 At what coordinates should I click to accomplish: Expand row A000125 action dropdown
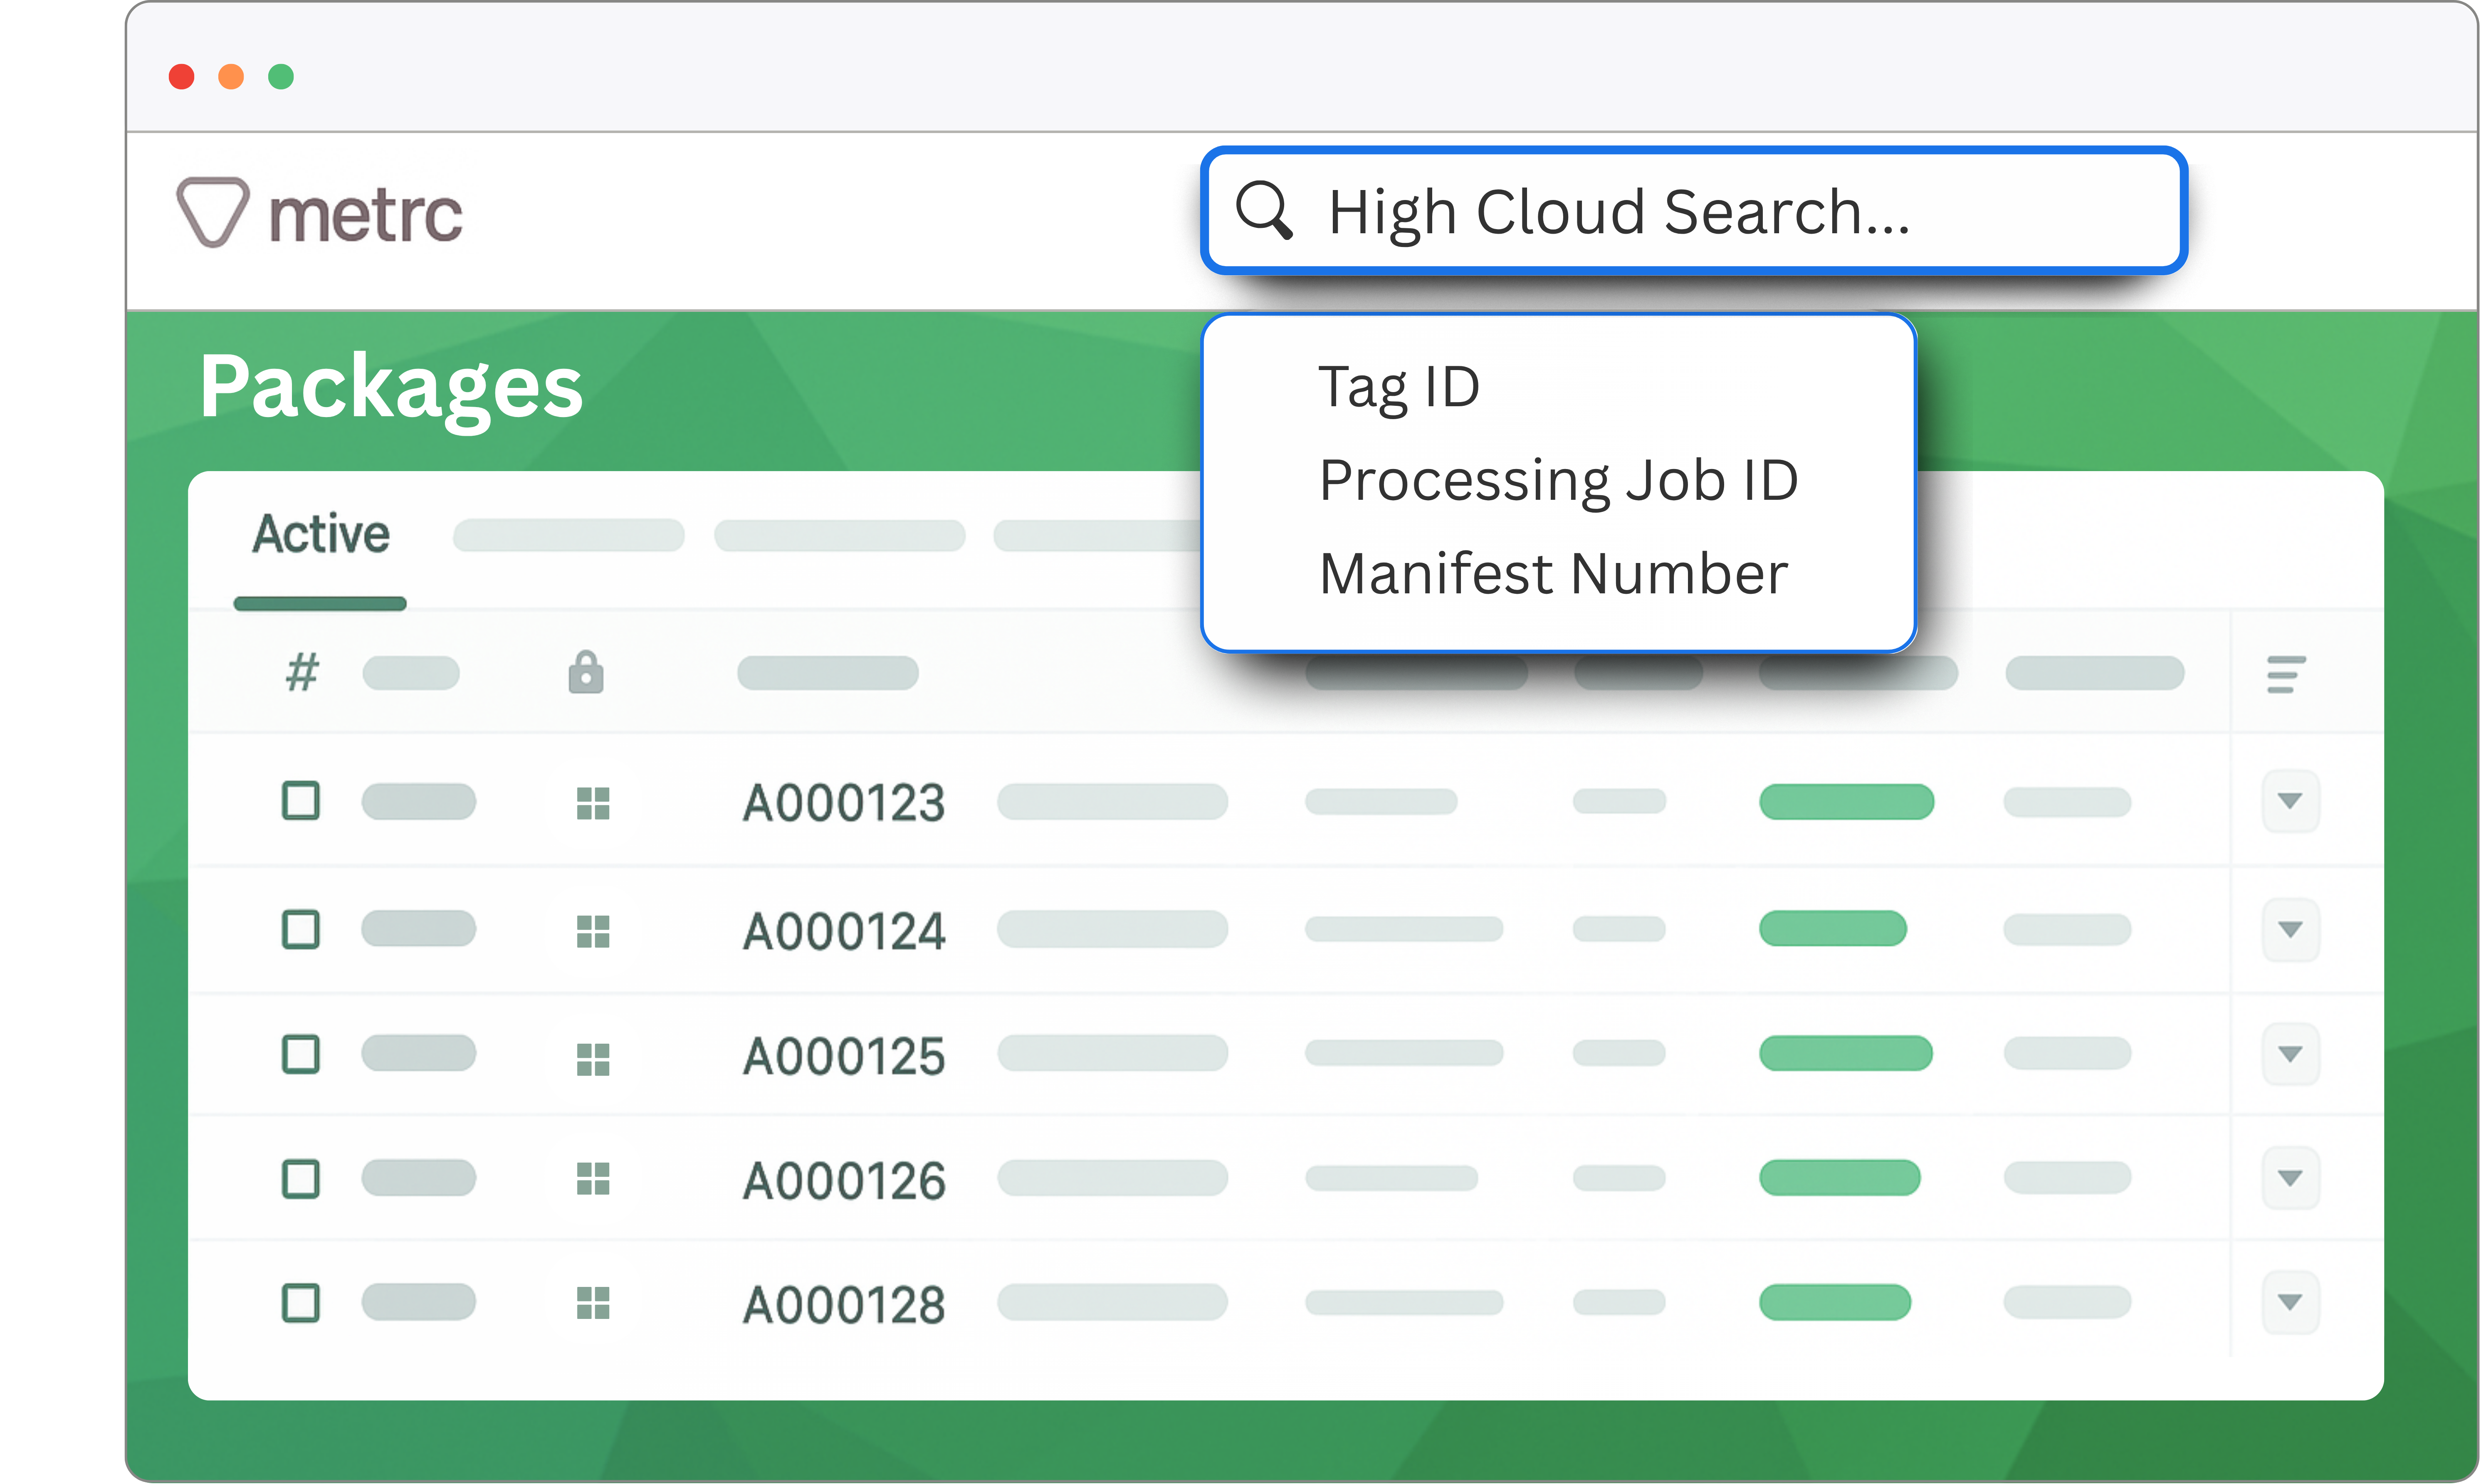2290,1054
